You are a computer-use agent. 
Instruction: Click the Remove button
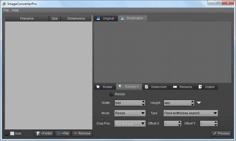pyautogui.click(x=82, y=133)
